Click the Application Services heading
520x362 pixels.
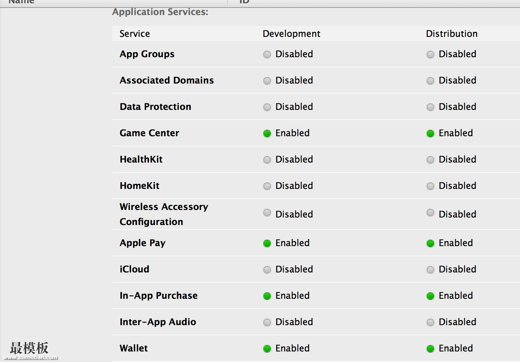click(160, 12)
